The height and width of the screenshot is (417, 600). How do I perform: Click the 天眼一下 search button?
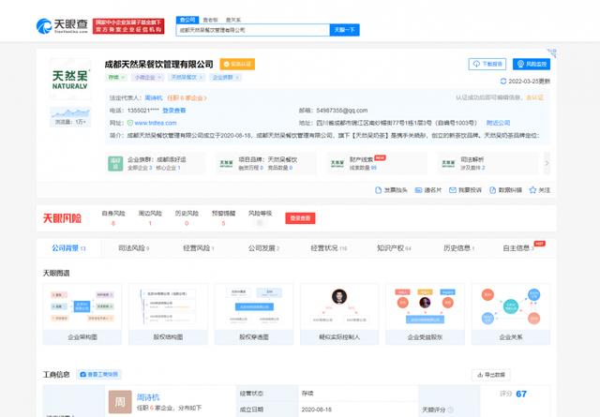(x=344, y=30)
